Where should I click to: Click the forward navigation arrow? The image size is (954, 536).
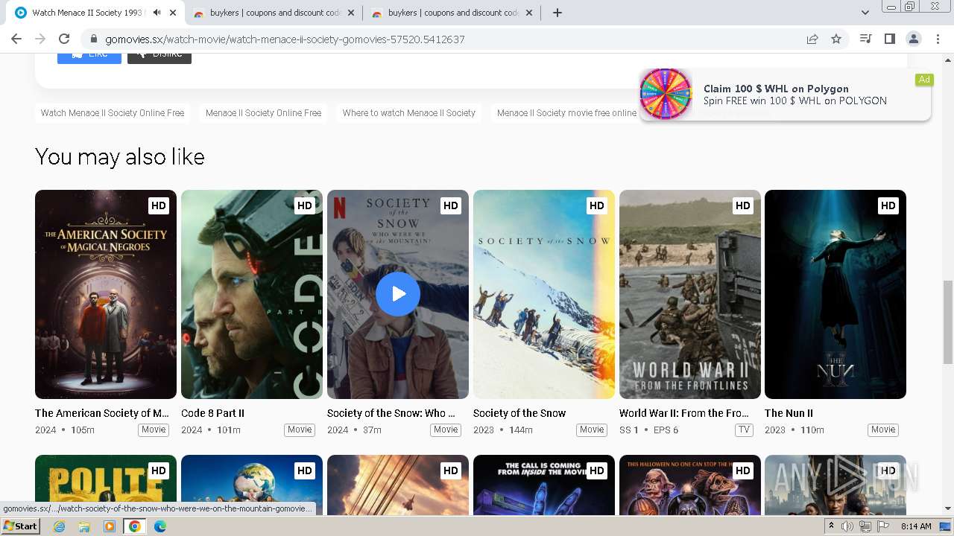(x=40, y=39)
